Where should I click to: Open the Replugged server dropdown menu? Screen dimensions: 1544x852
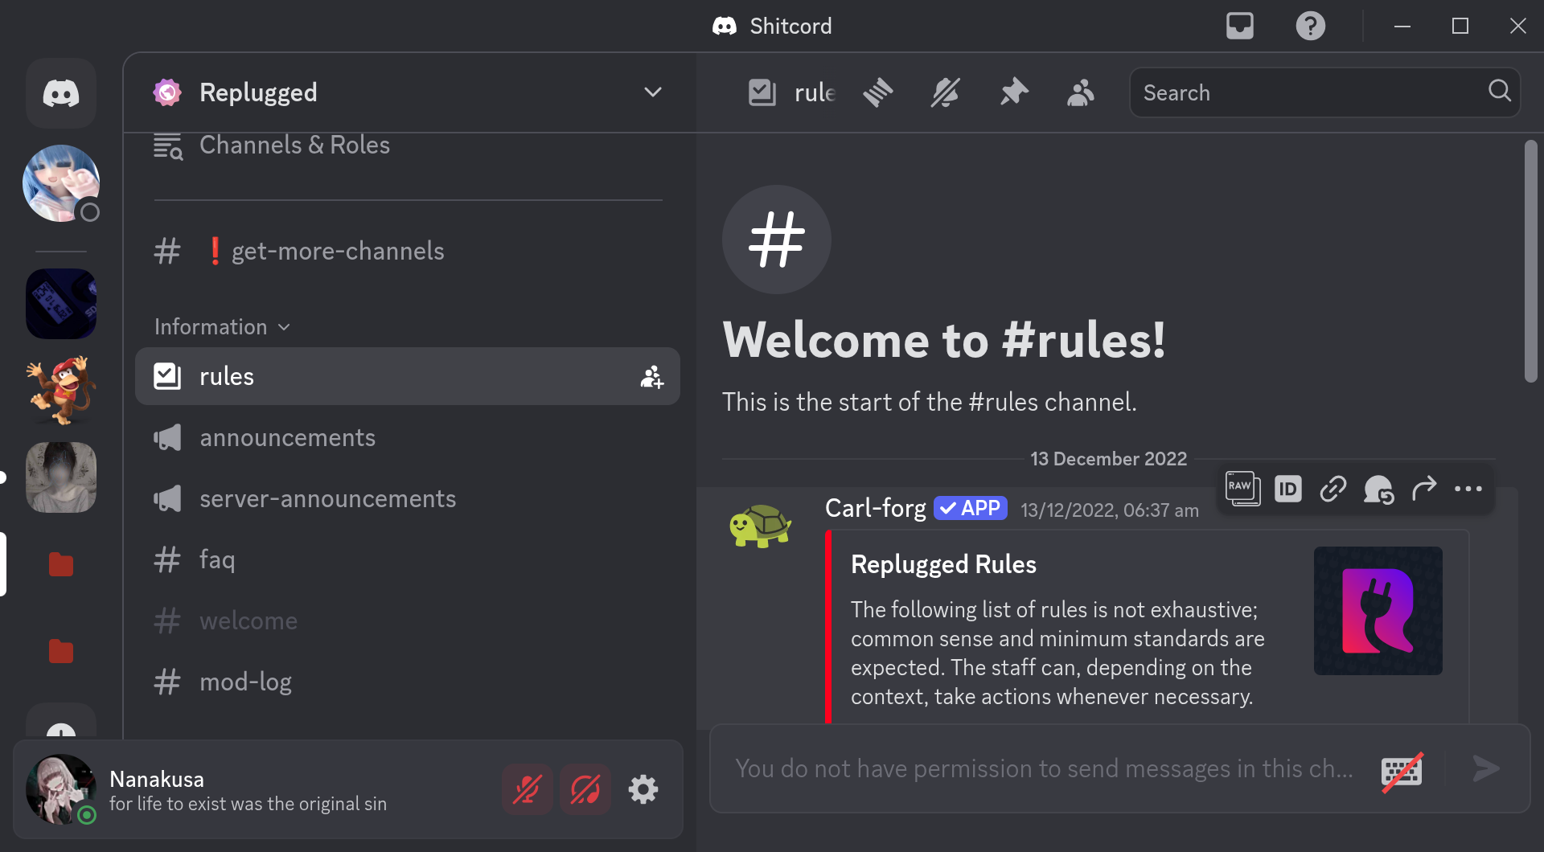[x=653, y=92]
